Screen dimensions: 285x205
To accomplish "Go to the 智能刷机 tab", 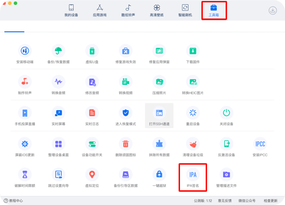I will pos(185,10).
